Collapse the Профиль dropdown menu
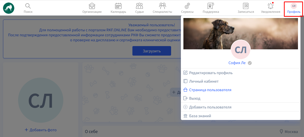The image size is (304, 137). 293,8
